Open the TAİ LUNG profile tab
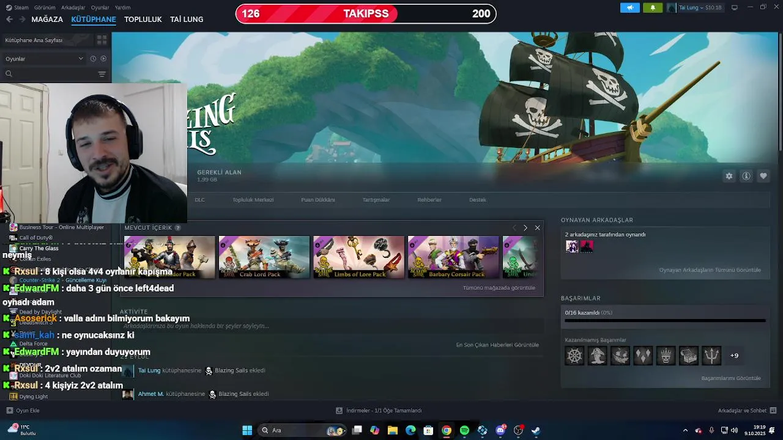This screenshot has height=440, width=783. point(187,20)
